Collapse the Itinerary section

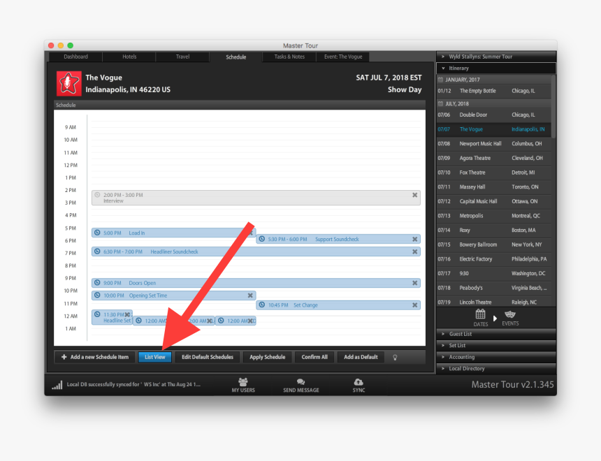496,68
